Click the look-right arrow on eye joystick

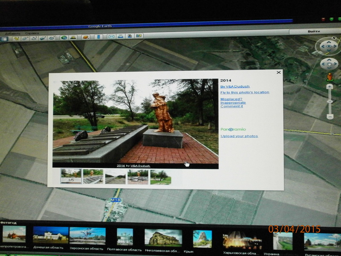[335, 46]
